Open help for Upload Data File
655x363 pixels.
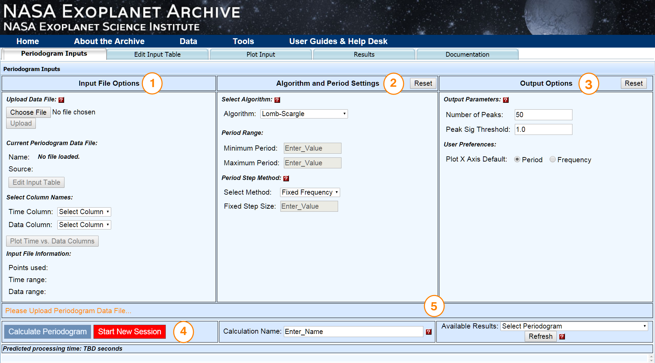61,100
